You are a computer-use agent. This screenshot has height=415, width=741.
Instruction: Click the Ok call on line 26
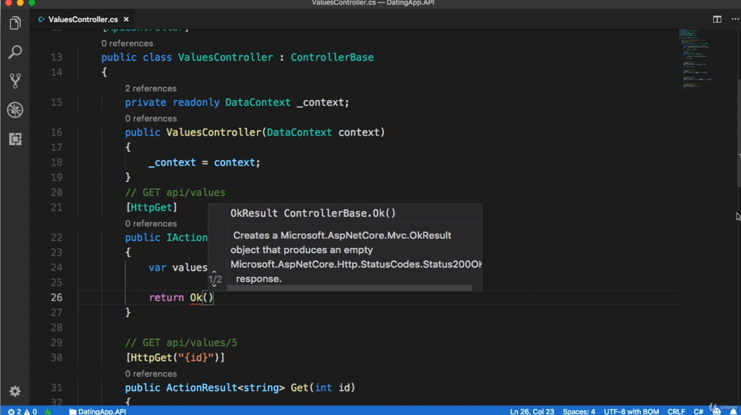click(196, 297)
